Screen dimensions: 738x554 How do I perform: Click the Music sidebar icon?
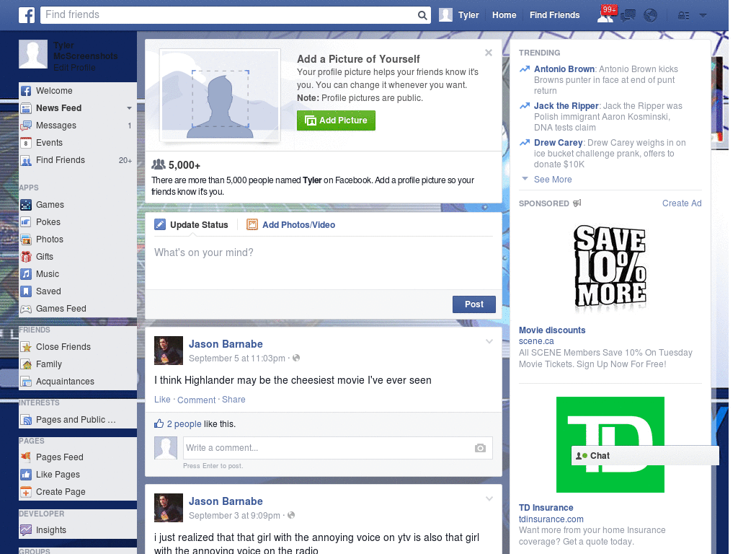pos(26,274)
